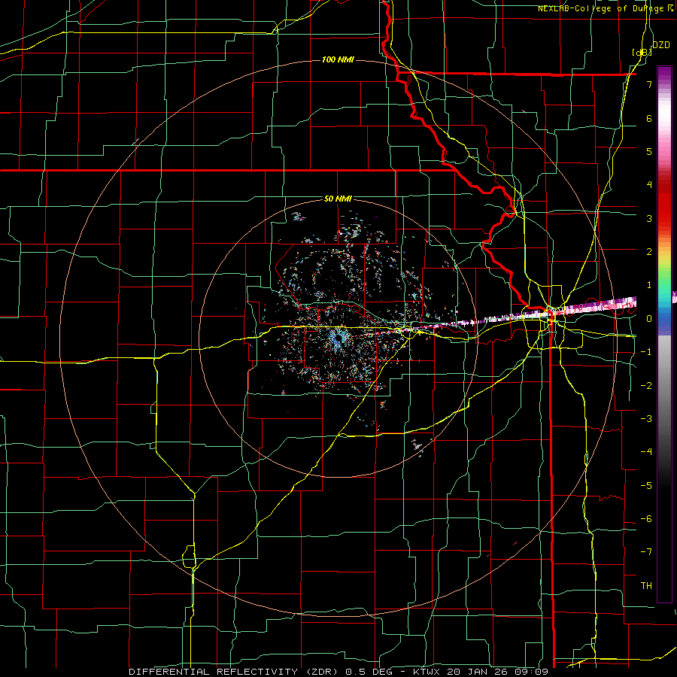
Task: Click the KTWX radar site at the map center
Action: pyautogui.click(x=338, y=338)
